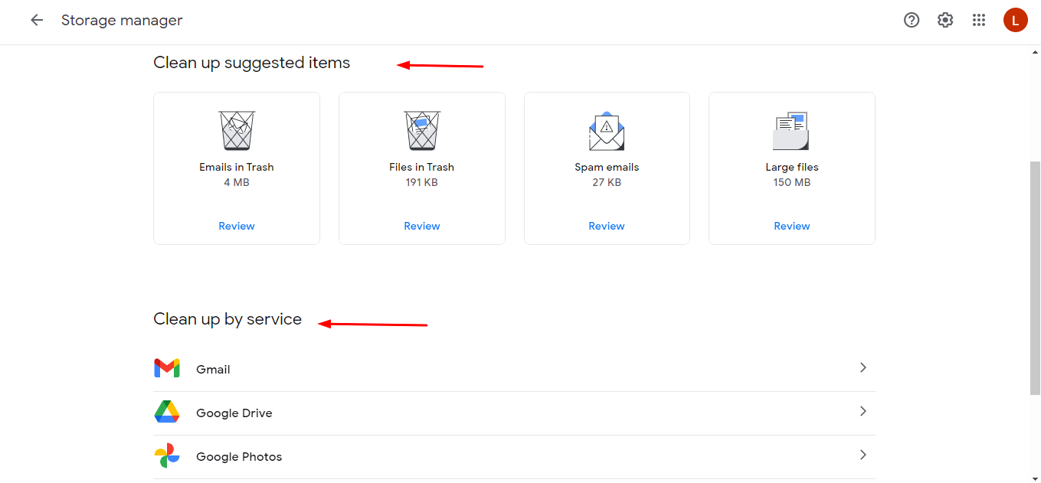Image resolution: width=1041 pixels, height=483 pixels.
Task: Click the Files in Trash bin icon
Action: (422, 130)
